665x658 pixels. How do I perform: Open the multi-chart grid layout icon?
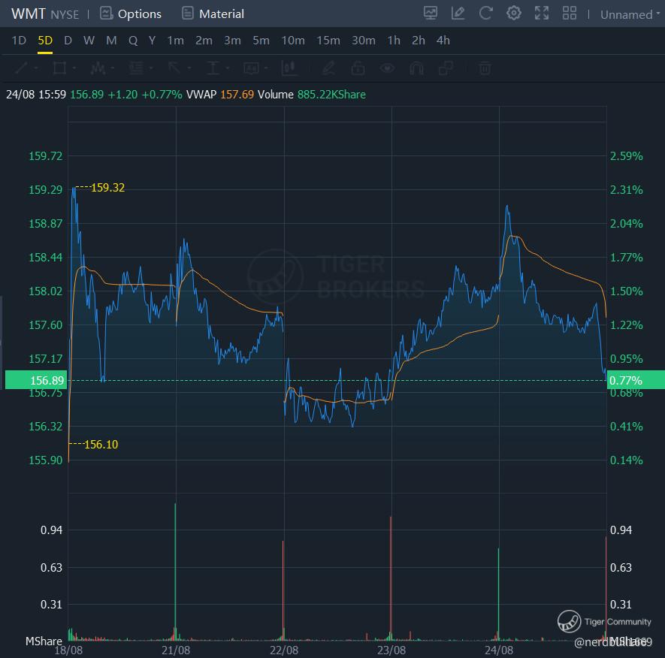(569, 13)
